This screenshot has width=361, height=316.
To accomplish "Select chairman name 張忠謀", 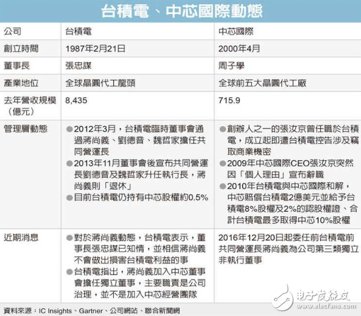I will pos(79,66).
